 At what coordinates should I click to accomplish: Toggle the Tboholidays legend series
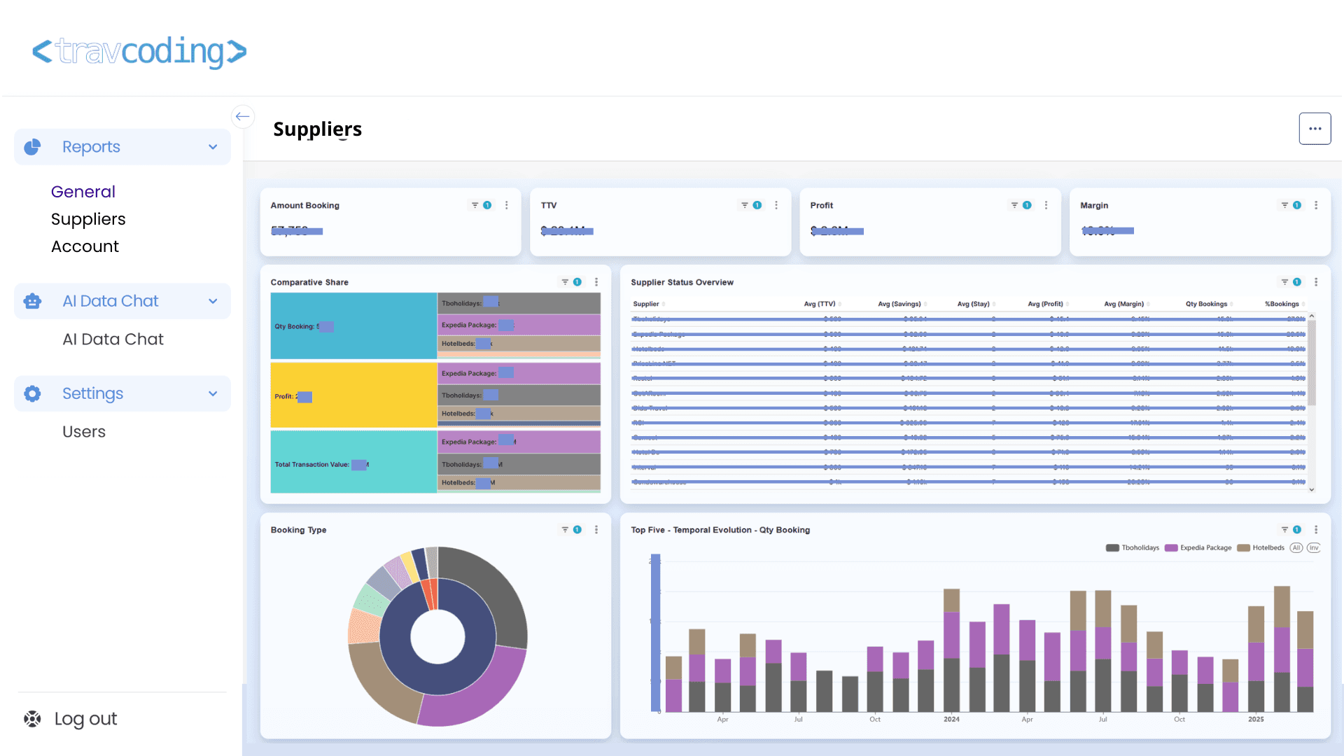point(1133,548)
